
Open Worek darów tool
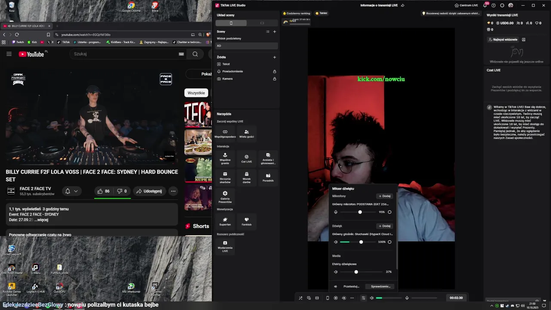tap(247, 178)
